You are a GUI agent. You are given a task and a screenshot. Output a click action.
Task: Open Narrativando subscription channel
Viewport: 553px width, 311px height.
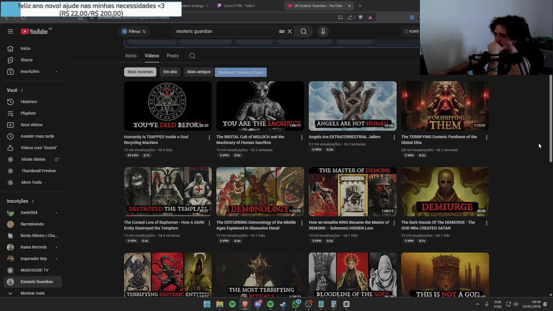32,224
